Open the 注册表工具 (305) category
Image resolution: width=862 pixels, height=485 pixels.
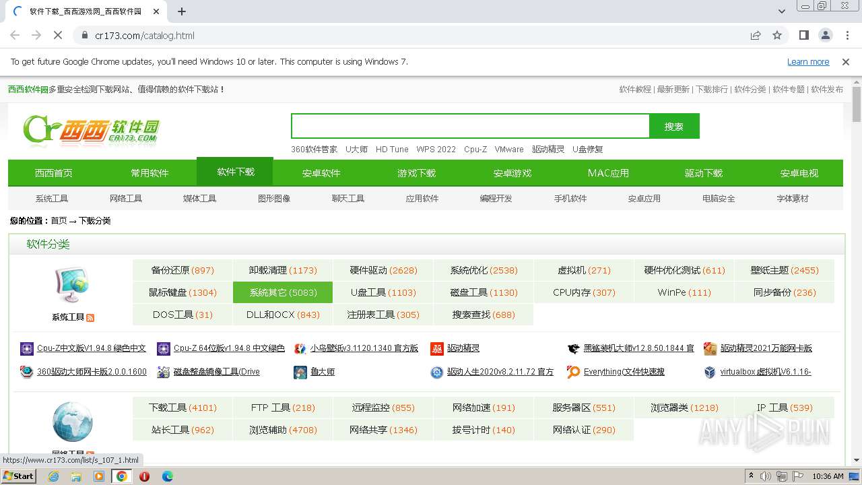tap(383, 315)
